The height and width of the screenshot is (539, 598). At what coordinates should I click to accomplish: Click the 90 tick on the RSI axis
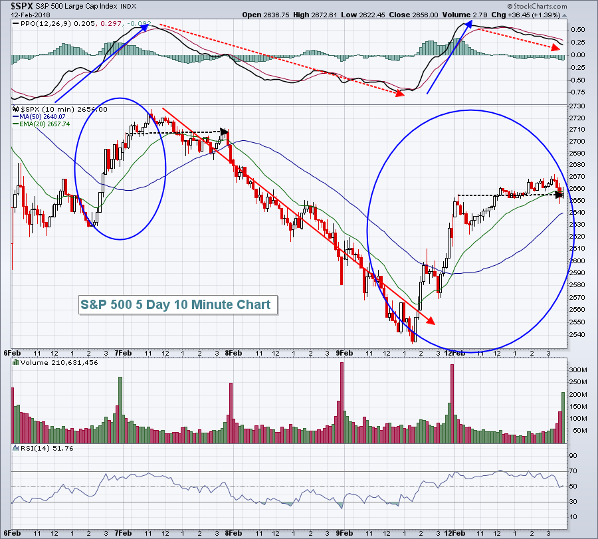[x=573, y=456]
